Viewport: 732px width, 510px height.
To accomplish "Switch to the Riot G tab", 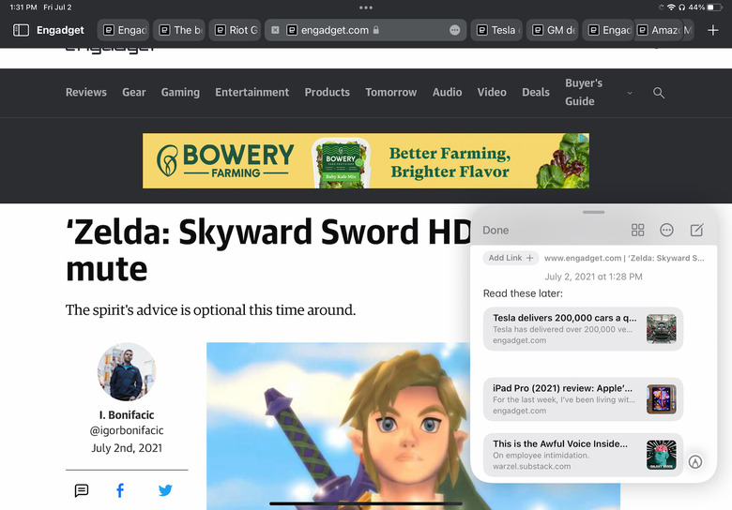I will [235, 30].
